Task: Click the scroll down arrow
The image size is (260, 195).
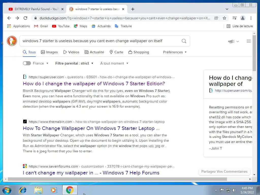Action: (254, 175)
